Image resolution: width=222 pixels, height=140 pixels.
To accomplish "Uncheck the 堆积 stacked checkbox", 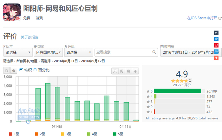I will tap(21, 70).
